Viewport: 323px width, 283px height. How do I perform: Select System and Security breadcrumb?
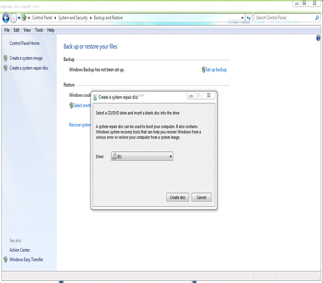point(73,18)
